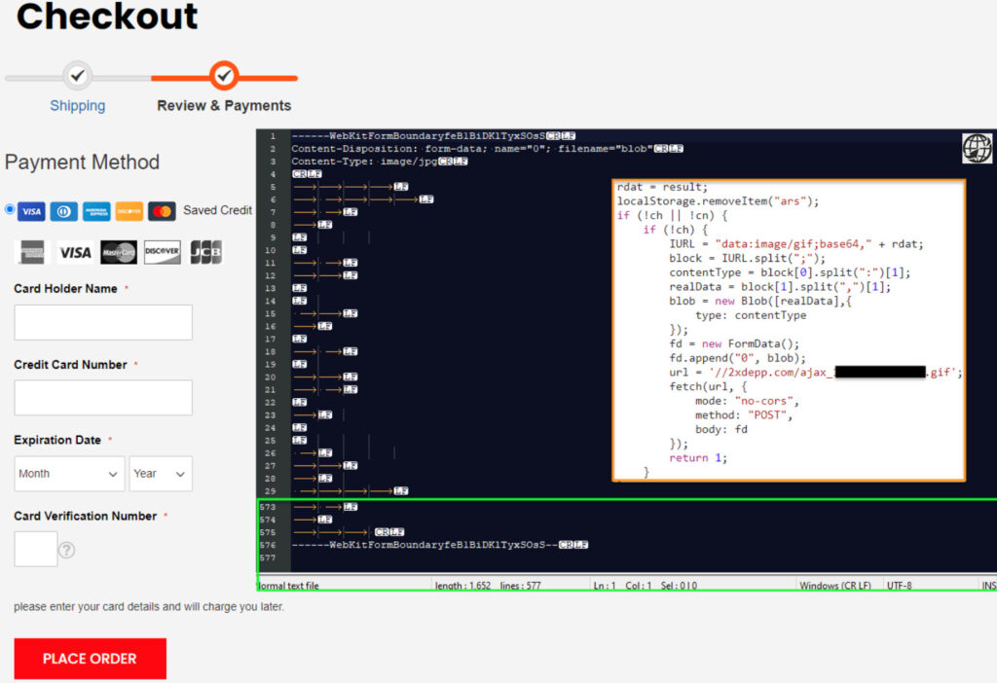Click the first WebKitFormBoundary line in editor

433,136
